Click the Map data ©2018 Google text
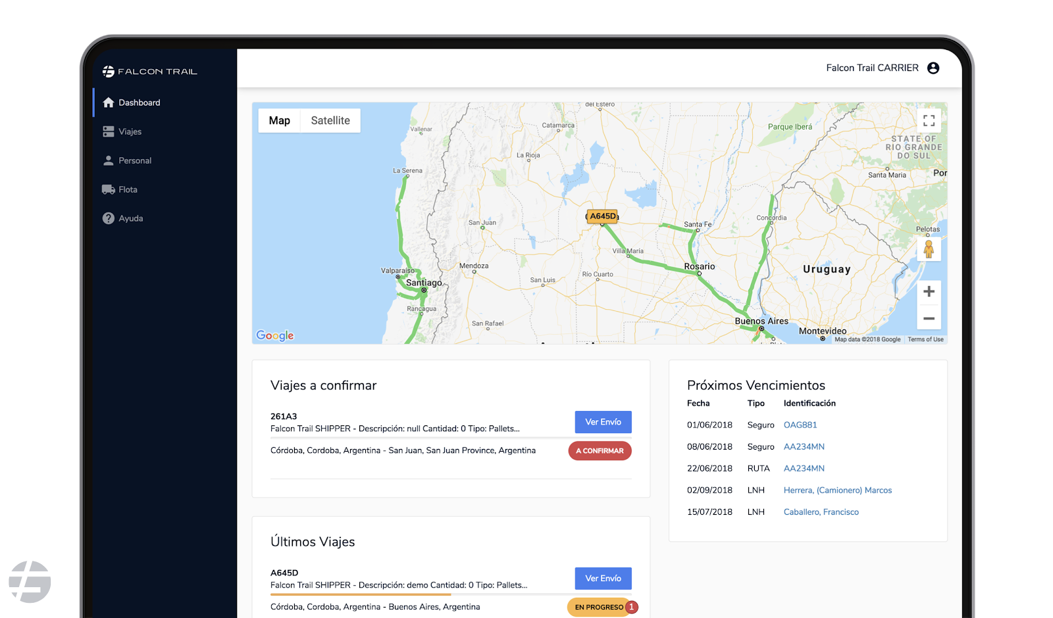Image resolution: width=1053 pixels, height=618 pixels. point(867,339)
